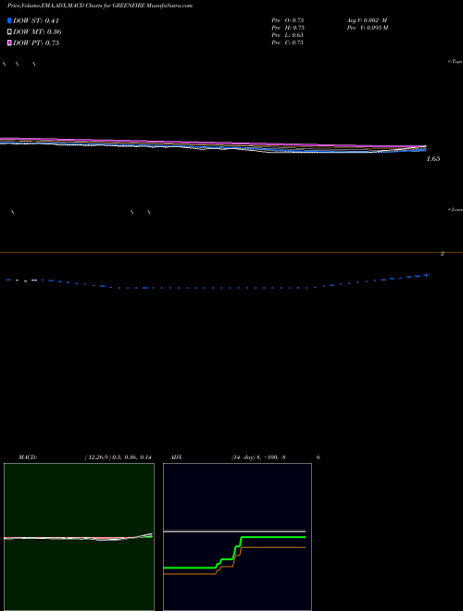The height and width of the screenshot is (611, 463).
Task: Click the 'Avg V: 0.002 M' volume text
Action: 367,20
